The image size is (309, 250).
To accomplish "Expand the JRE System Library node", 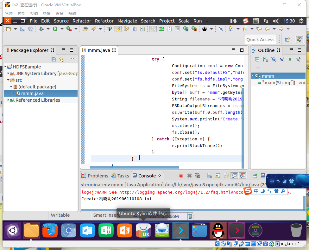I will (8, 73).
